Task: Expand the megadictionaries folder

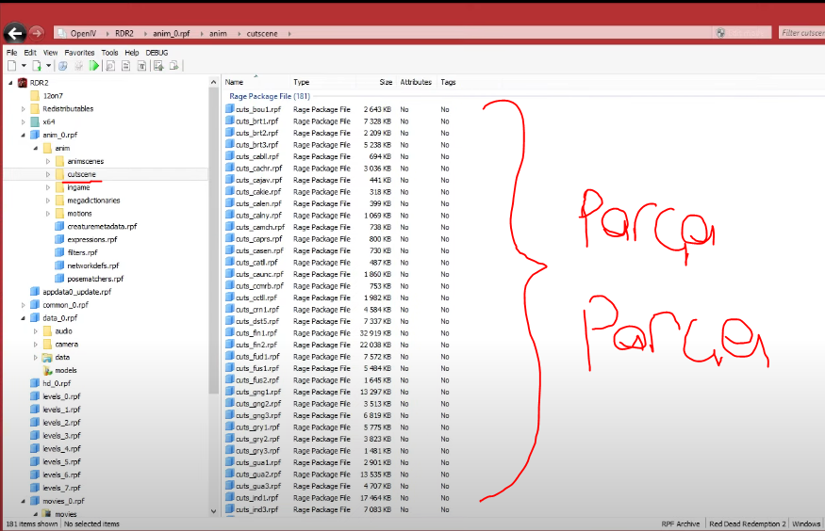Action: [48, 201]
